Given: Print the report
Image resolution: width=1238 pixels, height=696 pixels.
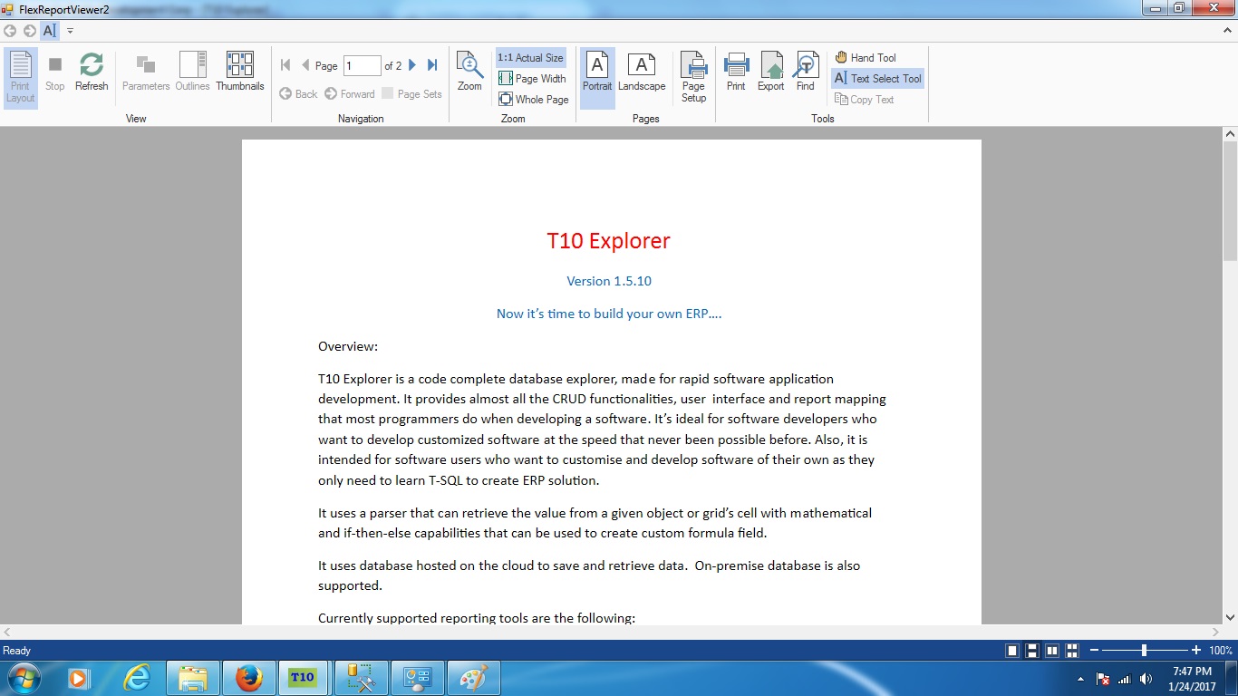Looking at the screenshot, I should point(736,72).
